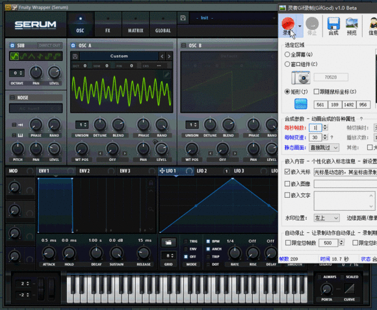This screenshot has width=377, height=310.
Task: Click the frames-per-second spinner arrows
Action: point(325,127)
